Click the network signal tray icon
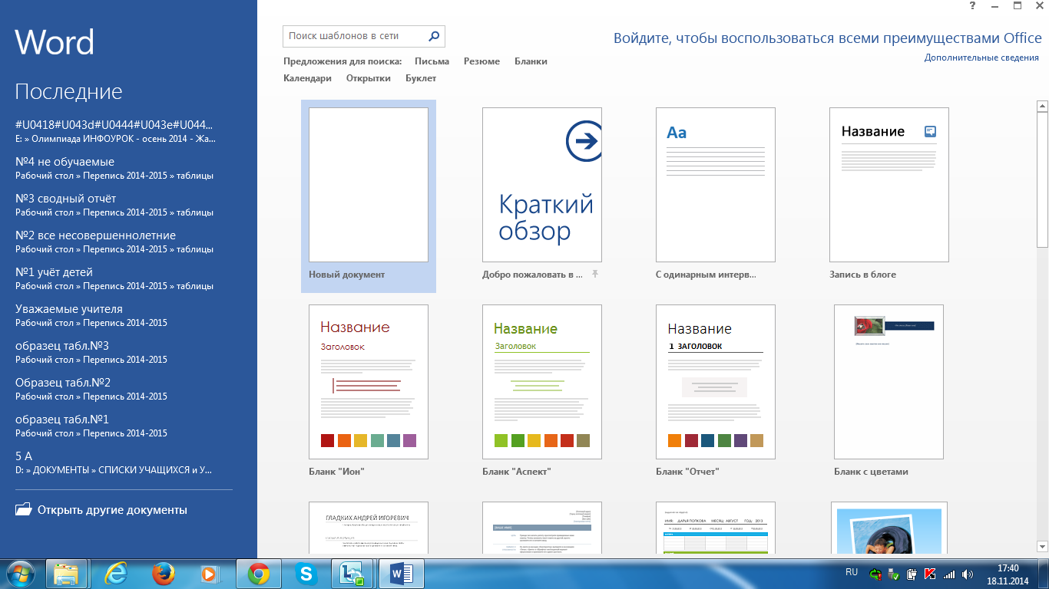 [x=949, y=574]
